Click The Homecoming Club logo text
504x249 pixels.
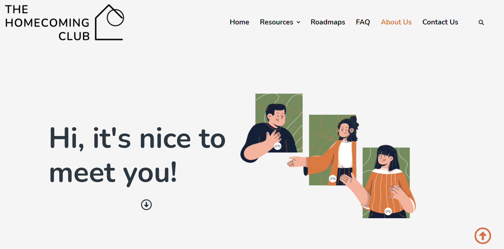pos(47,23)
